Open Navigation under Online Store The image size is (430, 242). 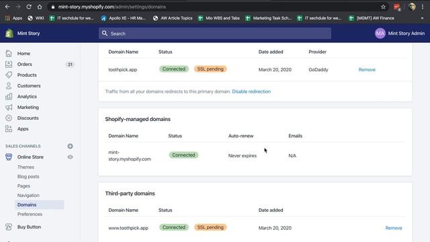point(28,196)
